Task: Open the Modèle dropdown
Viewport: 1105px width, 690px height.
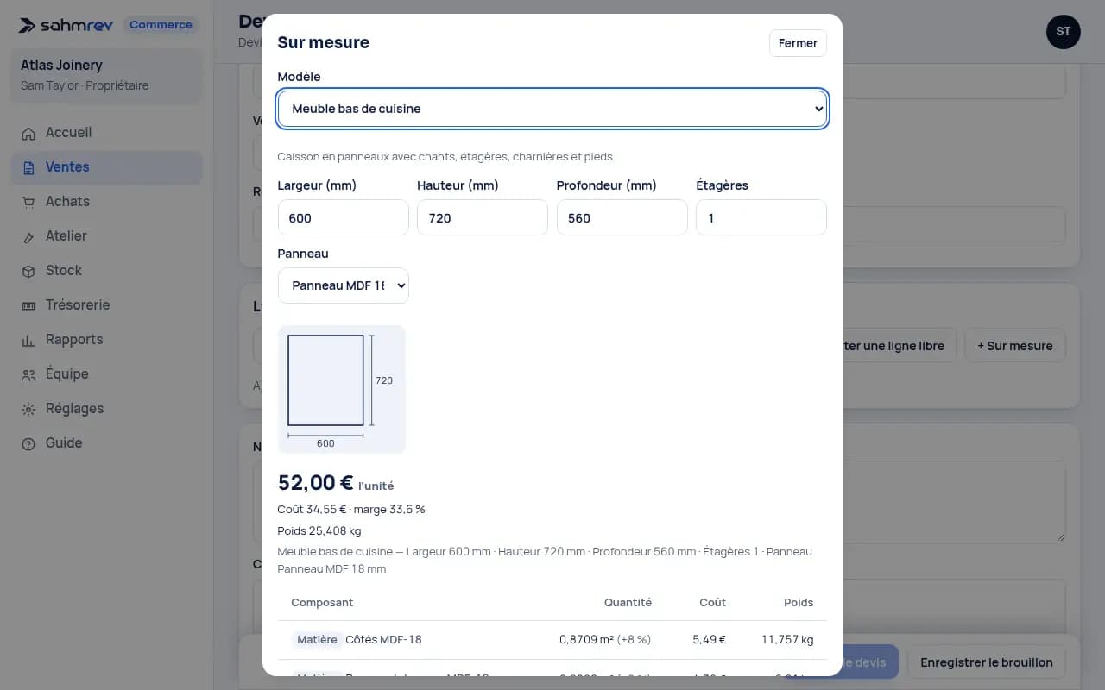Action: (552, 109)
